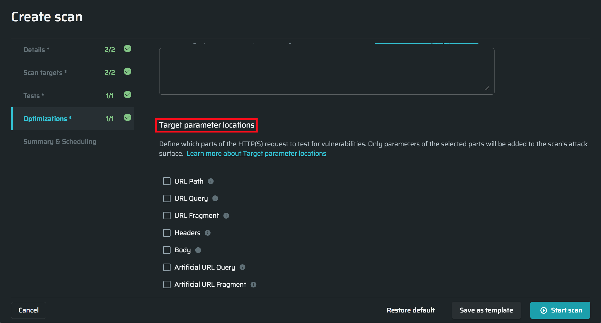Click Save as template button
Image resolution: width=601 pixels, height=323 pixels.
click(x=486, y=310)
